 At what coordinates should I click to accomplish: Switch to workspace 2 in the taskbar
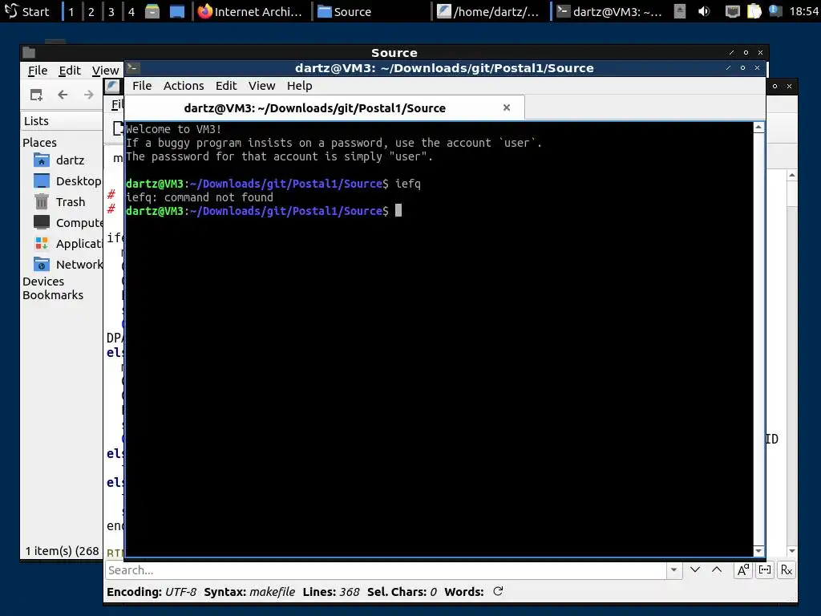coord(91,11)
